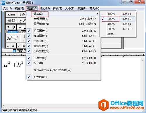Toggle the 小标签栏(M) small tabbed bar
This screenshot has width=146, height=113.
click(x=63, y=51)
